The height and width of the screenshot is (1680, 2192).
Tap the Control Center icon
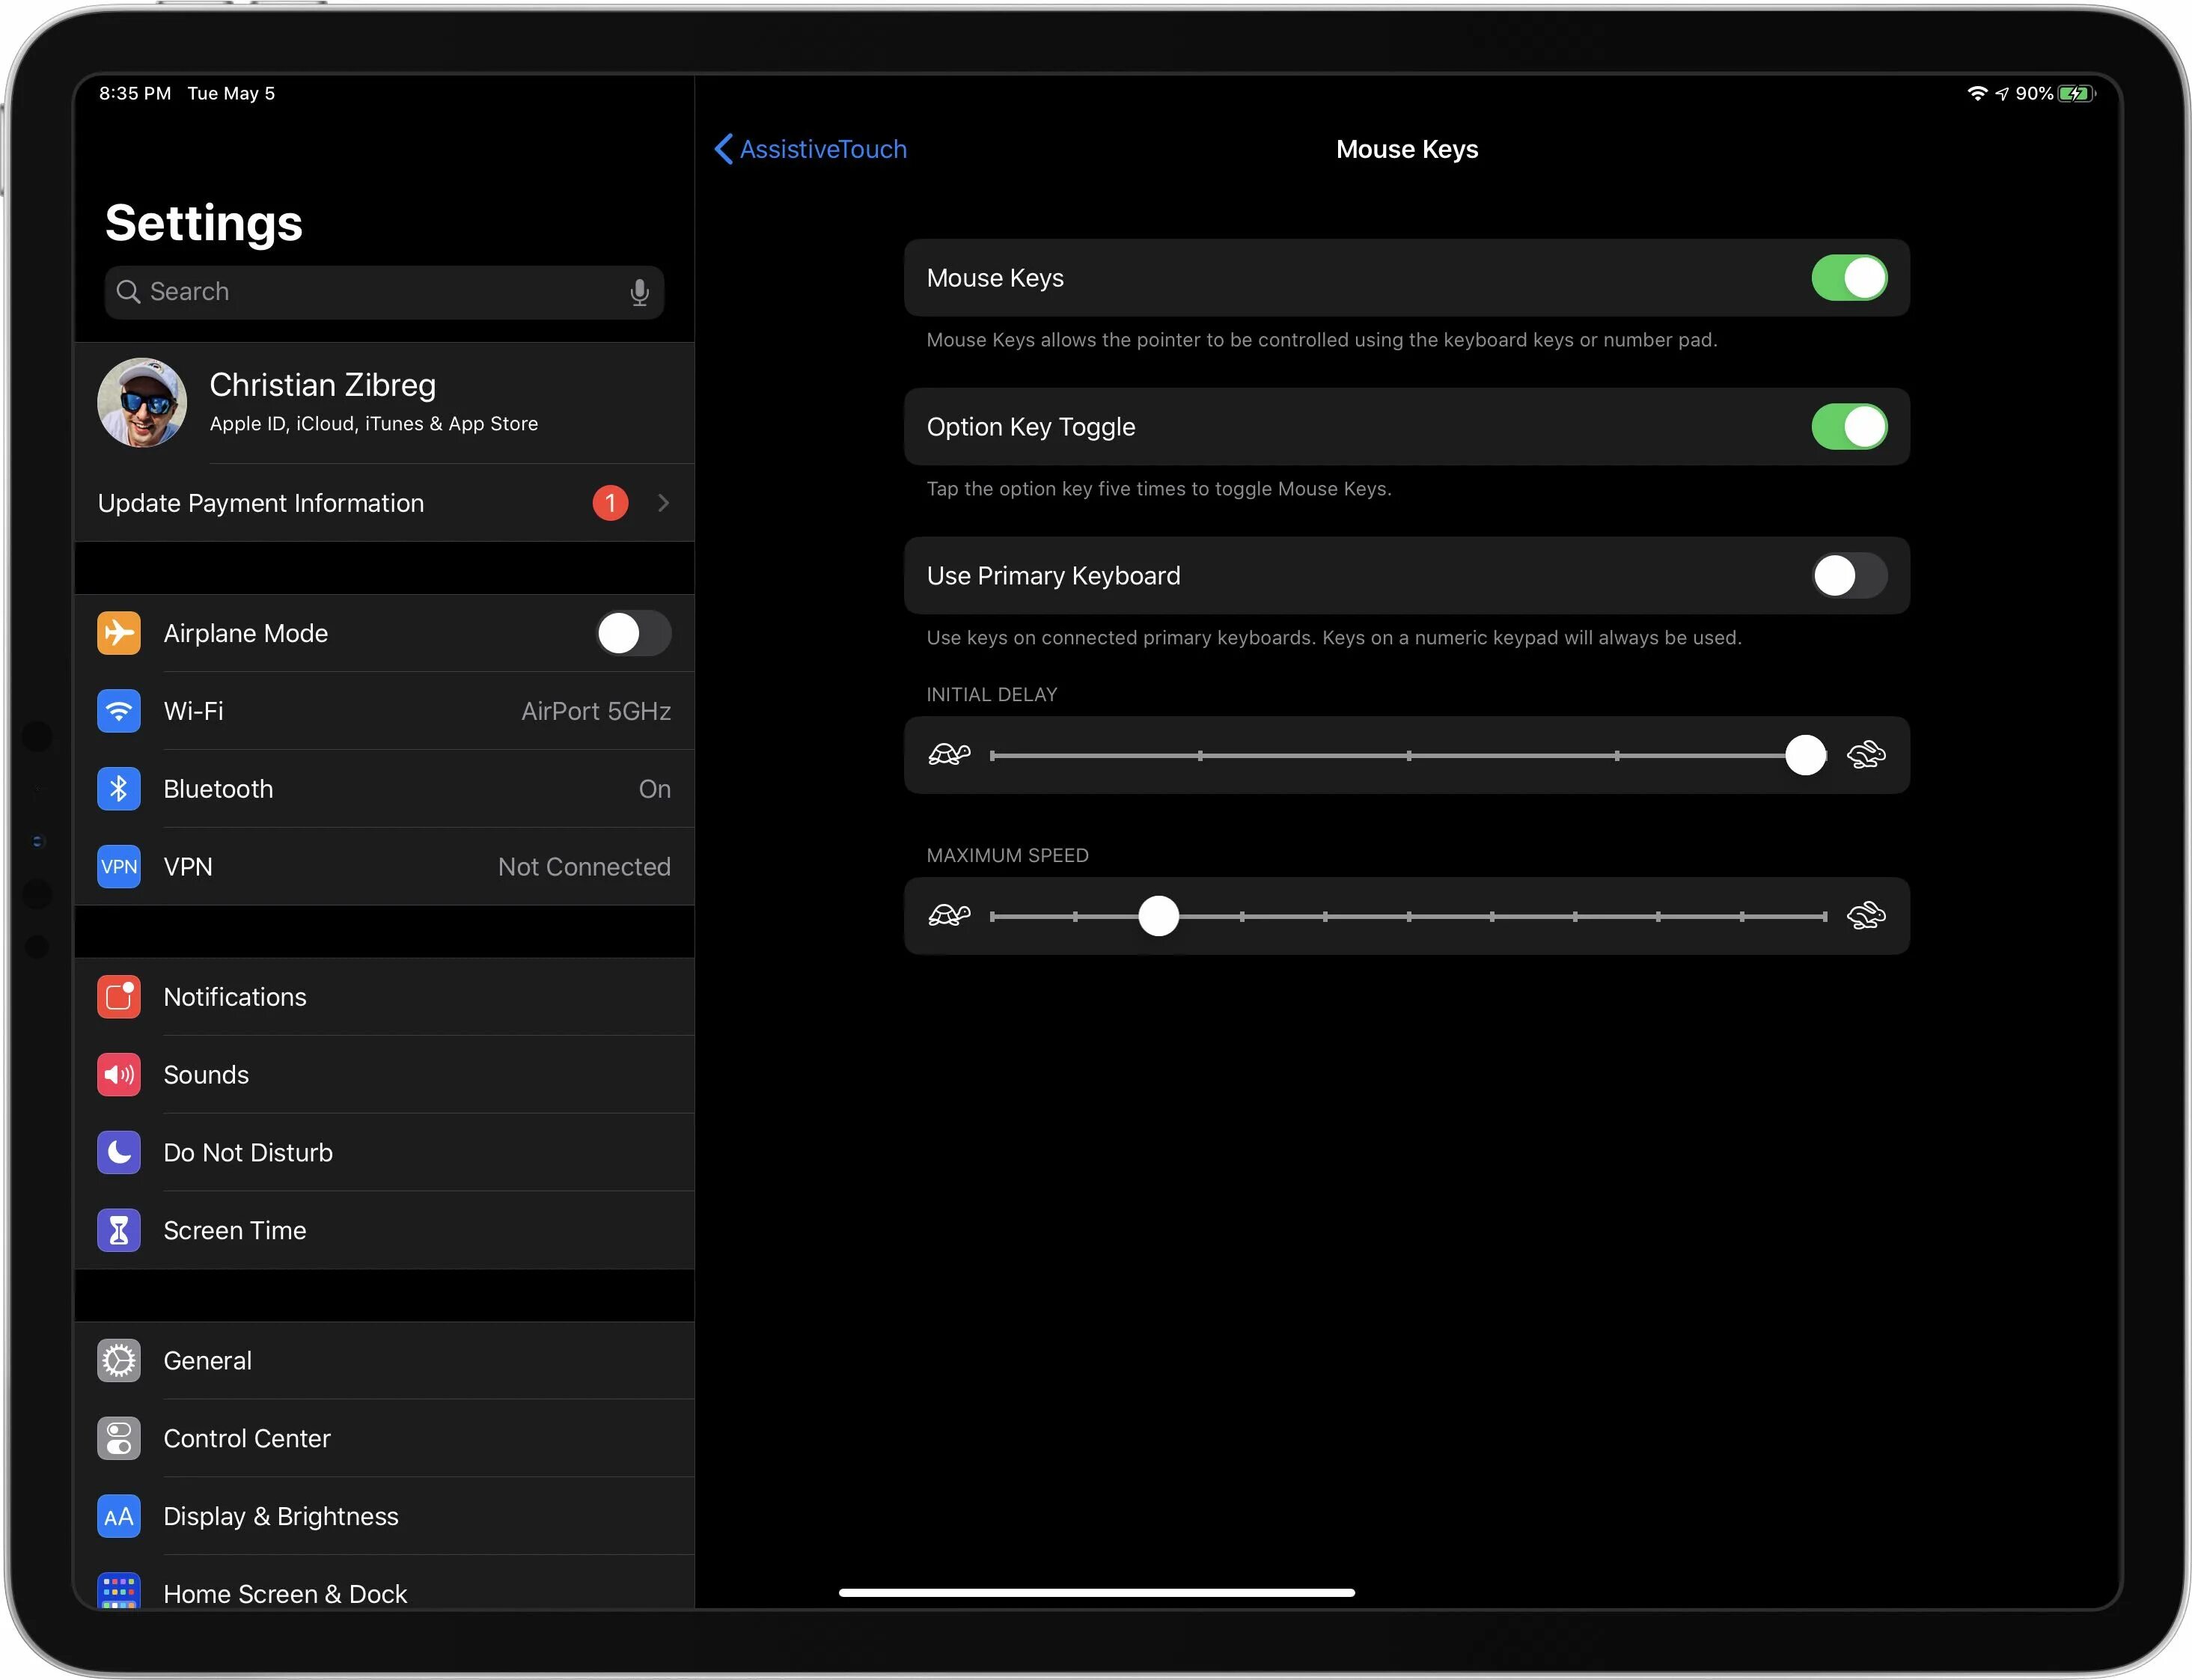(x=118, y=1438)
